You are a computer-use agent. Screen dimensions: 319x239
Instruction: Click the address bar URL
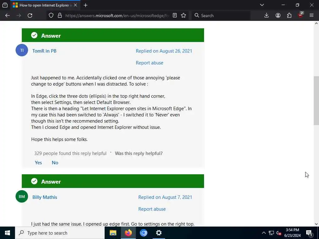[117, 16]
